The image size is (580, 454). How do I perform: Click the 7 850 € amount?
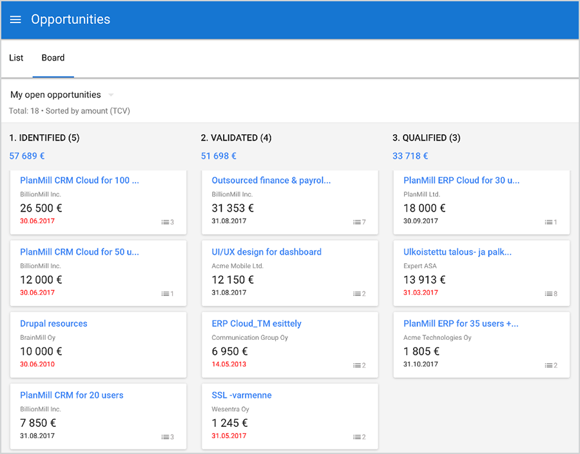[38, 423]
